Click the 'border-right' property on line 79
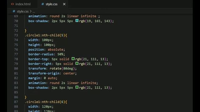Image resolution: width=200 pixels, height=112 pixels. click(40, 64)
